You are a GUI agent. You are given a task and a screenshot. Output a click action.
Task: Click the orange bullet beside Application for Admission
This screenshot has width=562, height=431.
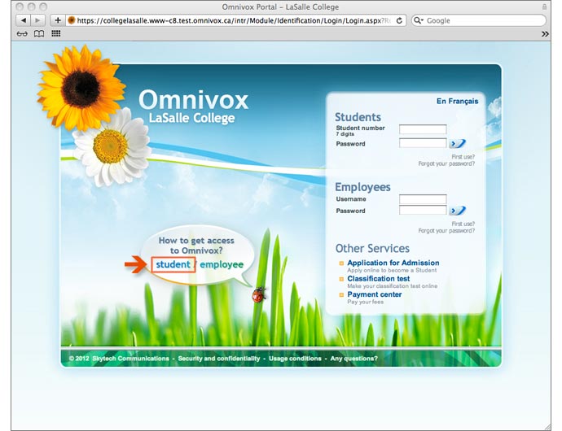341,263
